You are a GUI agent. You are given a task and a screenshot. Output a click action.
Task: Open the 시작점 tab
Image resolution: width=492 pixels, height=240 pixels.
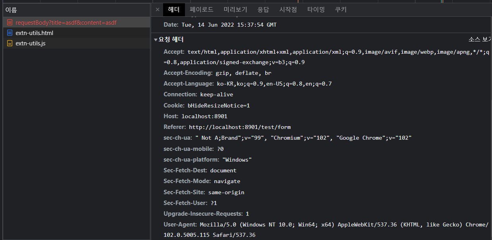[288, 10]
